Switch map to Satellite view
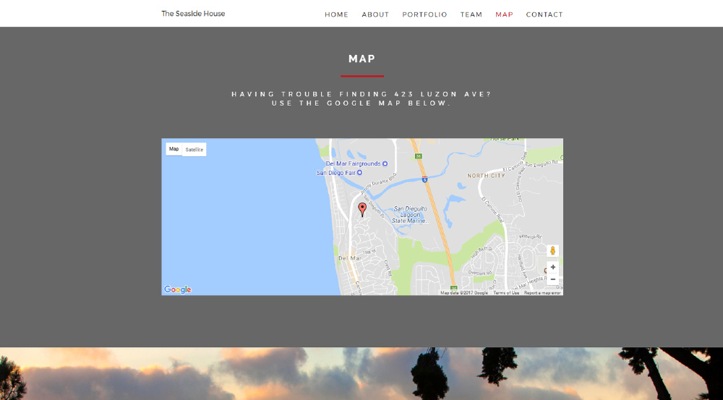Screen dimensions: 723x400 tap(194, 150)
